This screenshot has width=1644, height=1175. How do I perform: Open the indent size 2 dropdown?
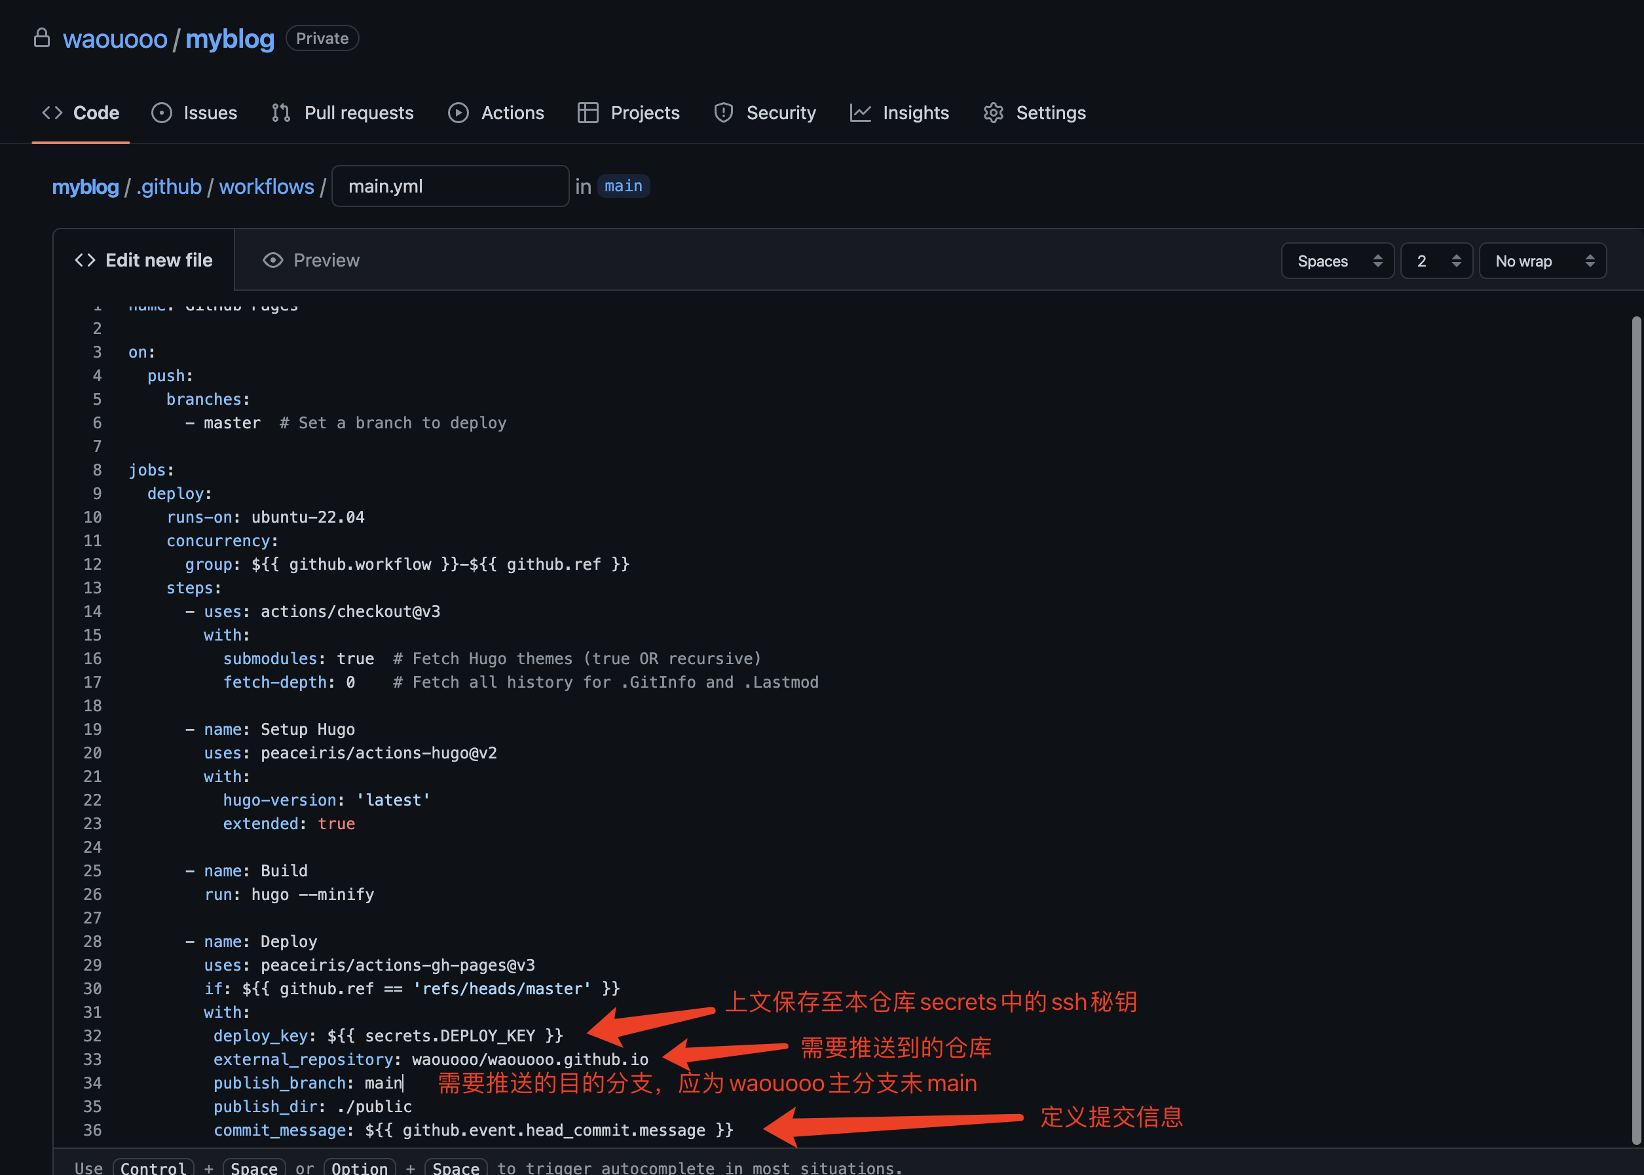(x=1436, y=261)
